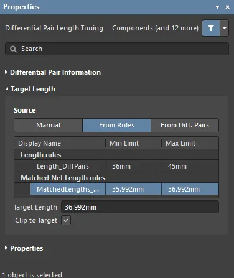Click the '1 object is selected' status text
The image size is (234, 278).
(x=32, y=275)
